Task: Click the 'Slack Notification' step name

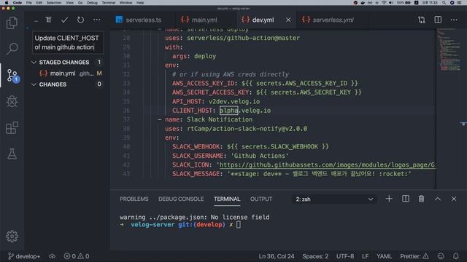Action: tap(220, 119)
